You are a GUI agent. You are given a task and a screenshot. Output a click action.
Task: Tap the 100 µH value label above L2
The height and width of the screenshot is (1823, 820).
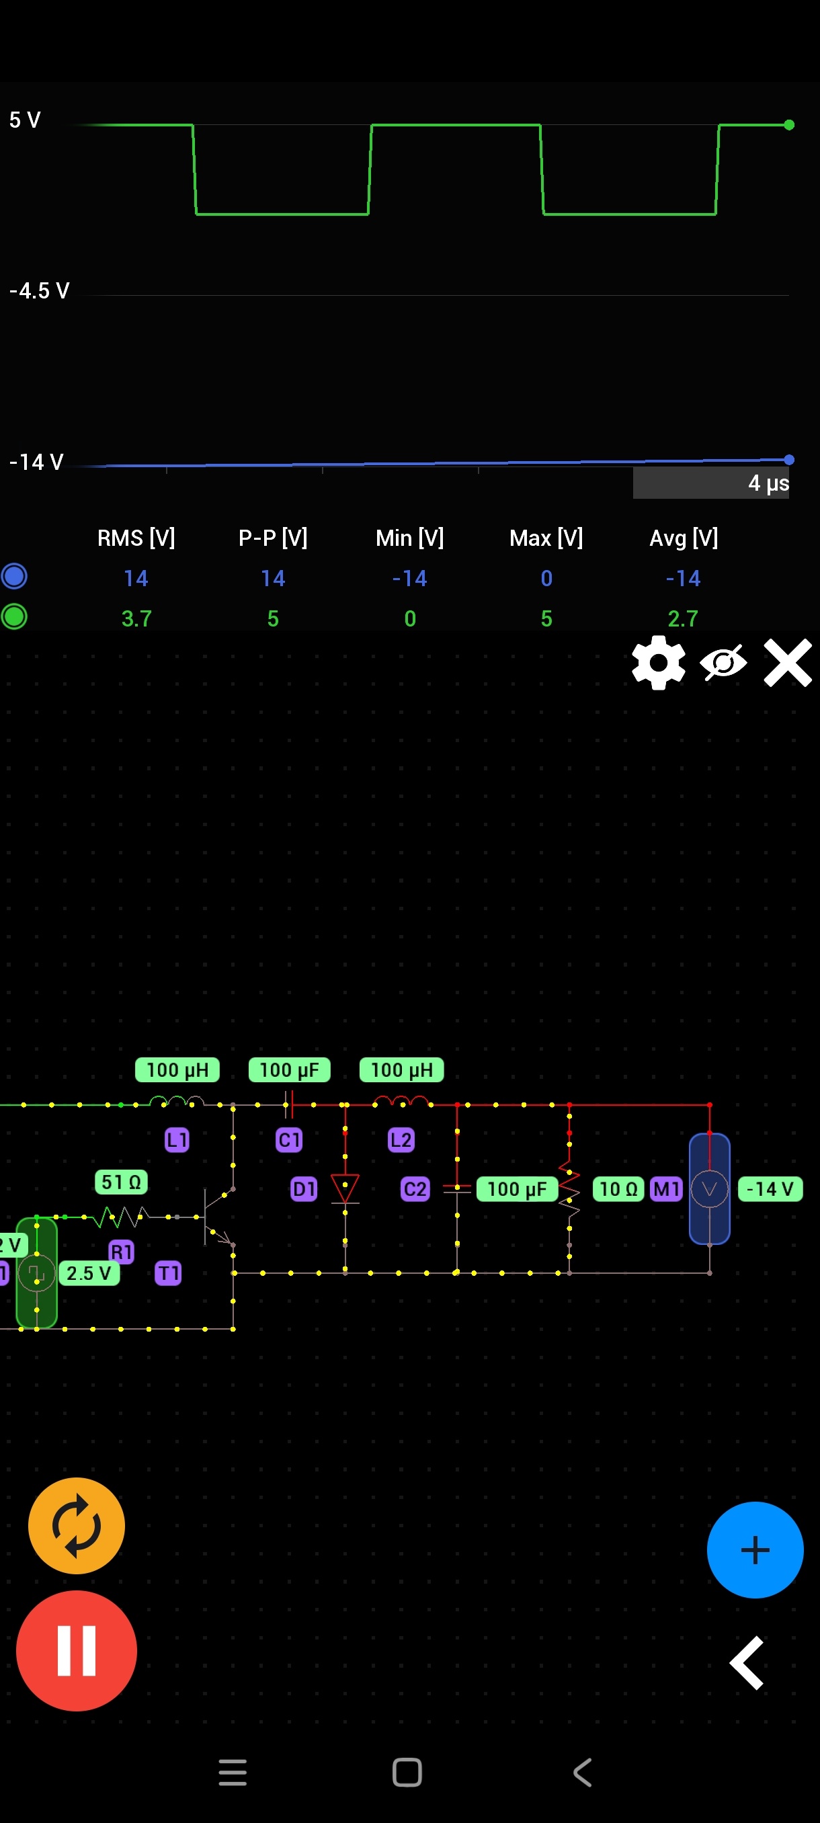tap(402, 1069)
